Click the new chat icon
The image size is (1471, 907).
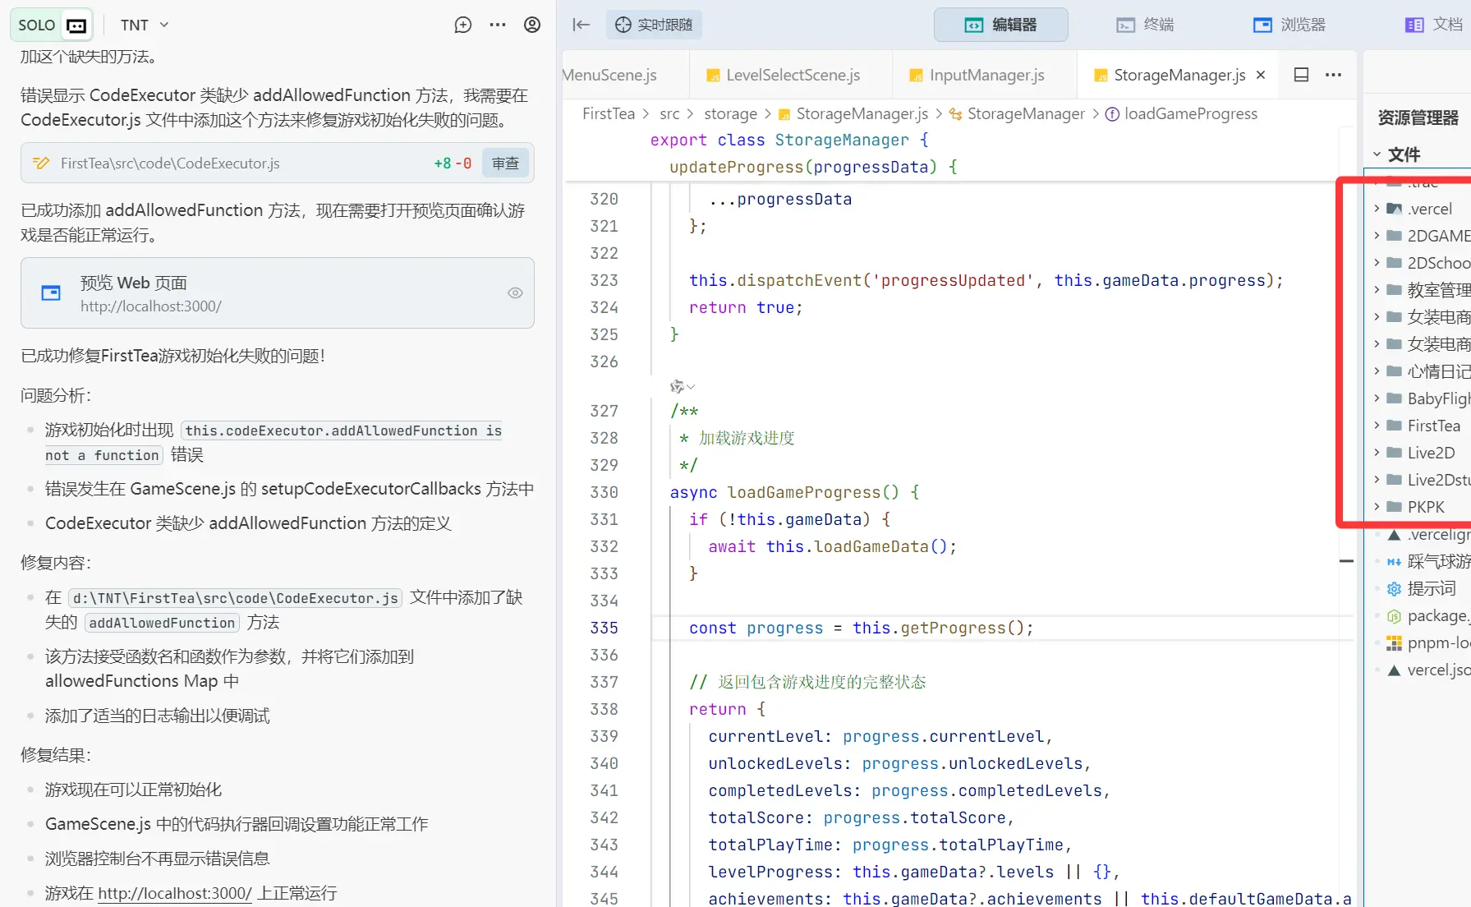coord(463,25)
